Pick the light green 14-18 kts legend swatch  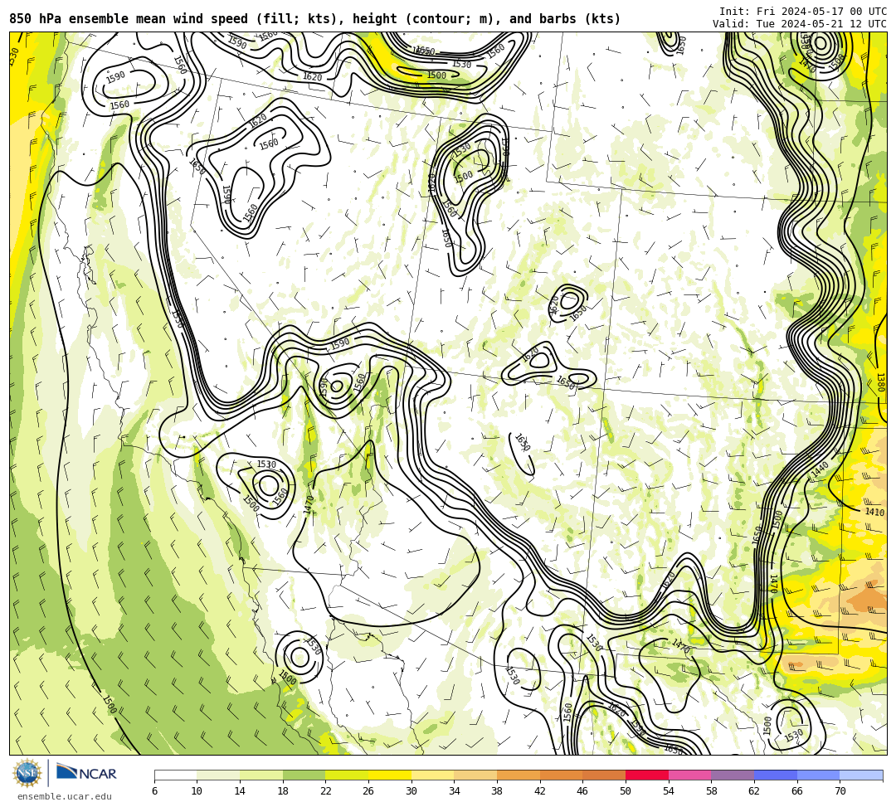pos(261,775)
